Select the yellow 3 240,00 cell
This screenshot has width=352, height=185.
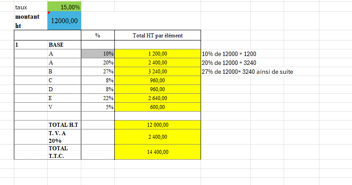(157, 71)
